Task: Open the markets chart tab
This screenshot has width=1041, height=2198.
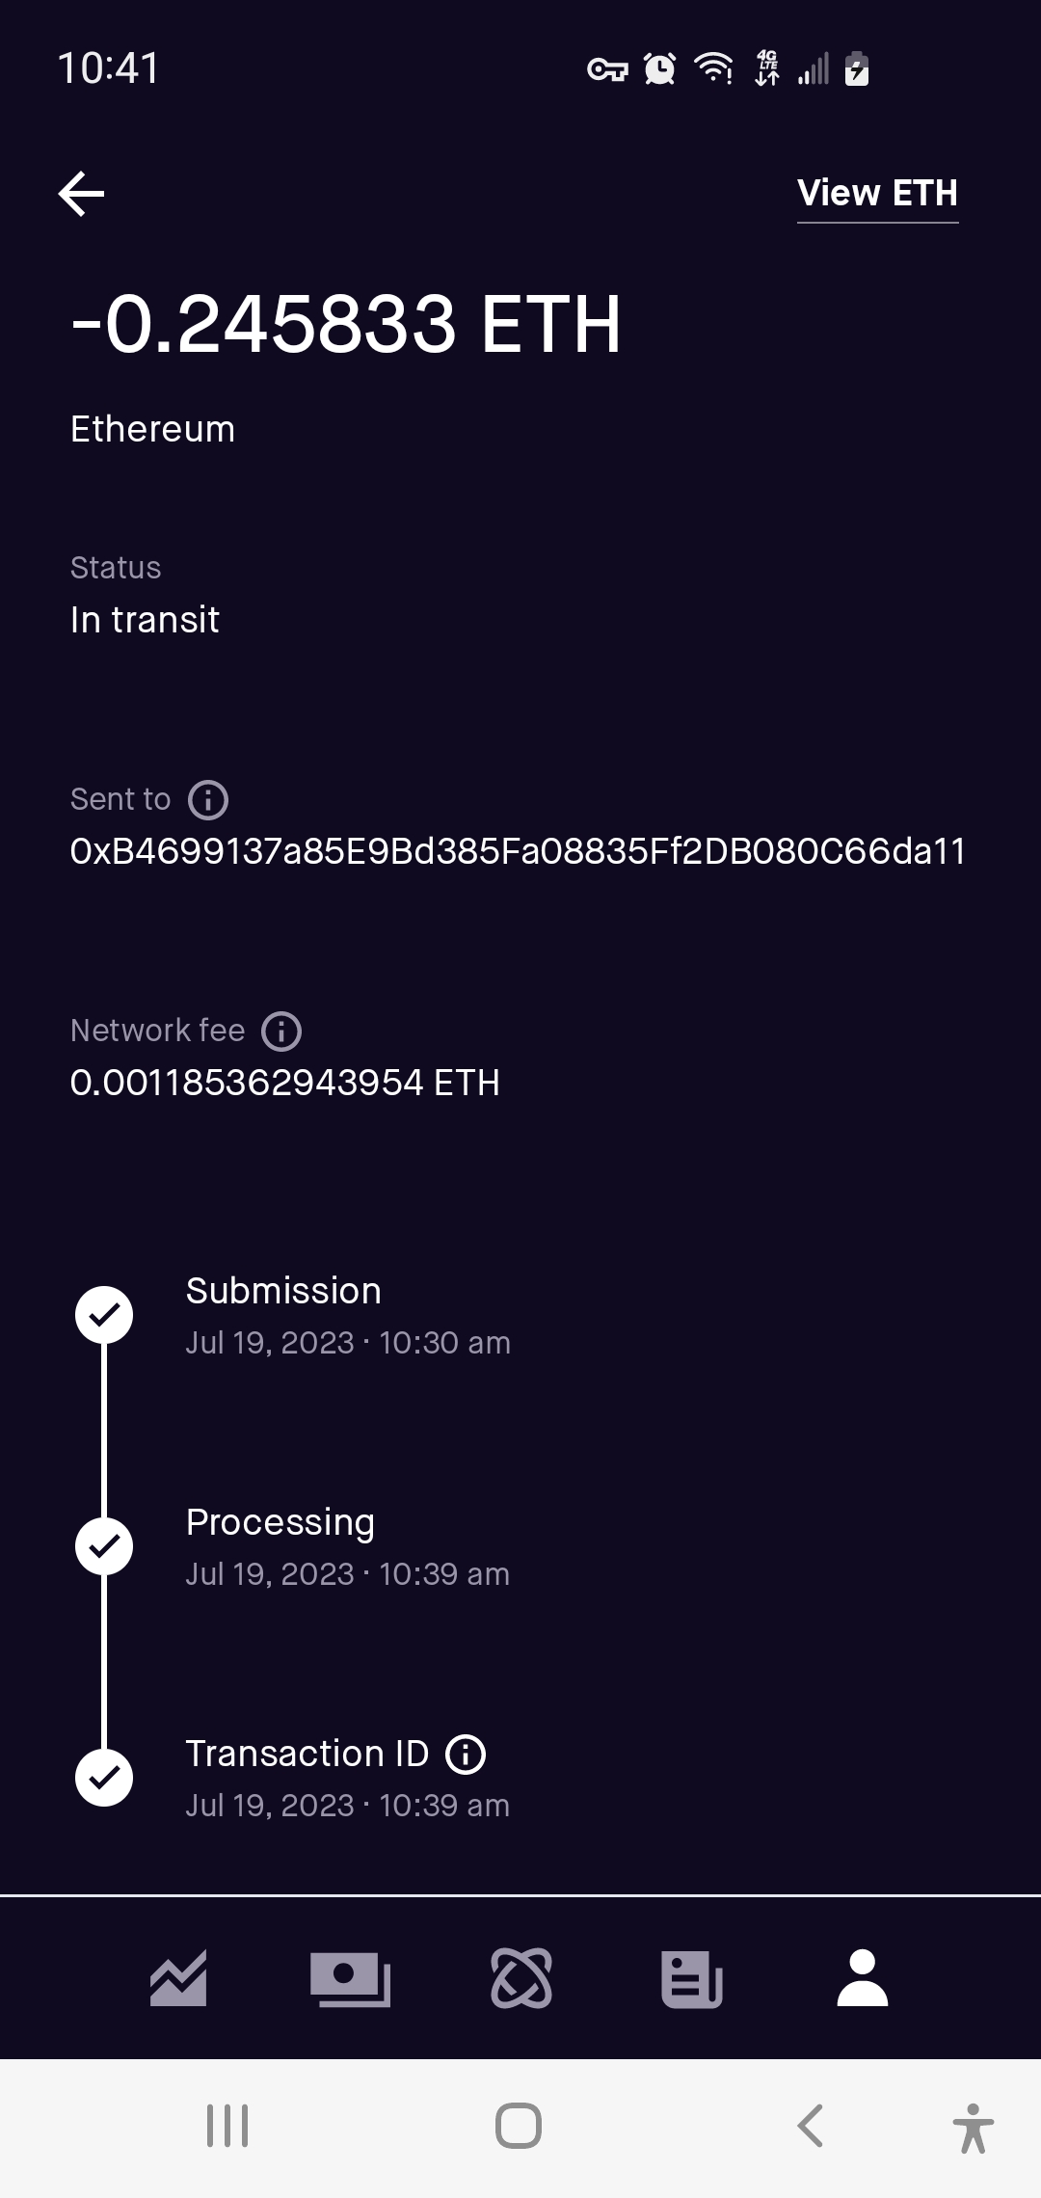Action: (178, 1978)
